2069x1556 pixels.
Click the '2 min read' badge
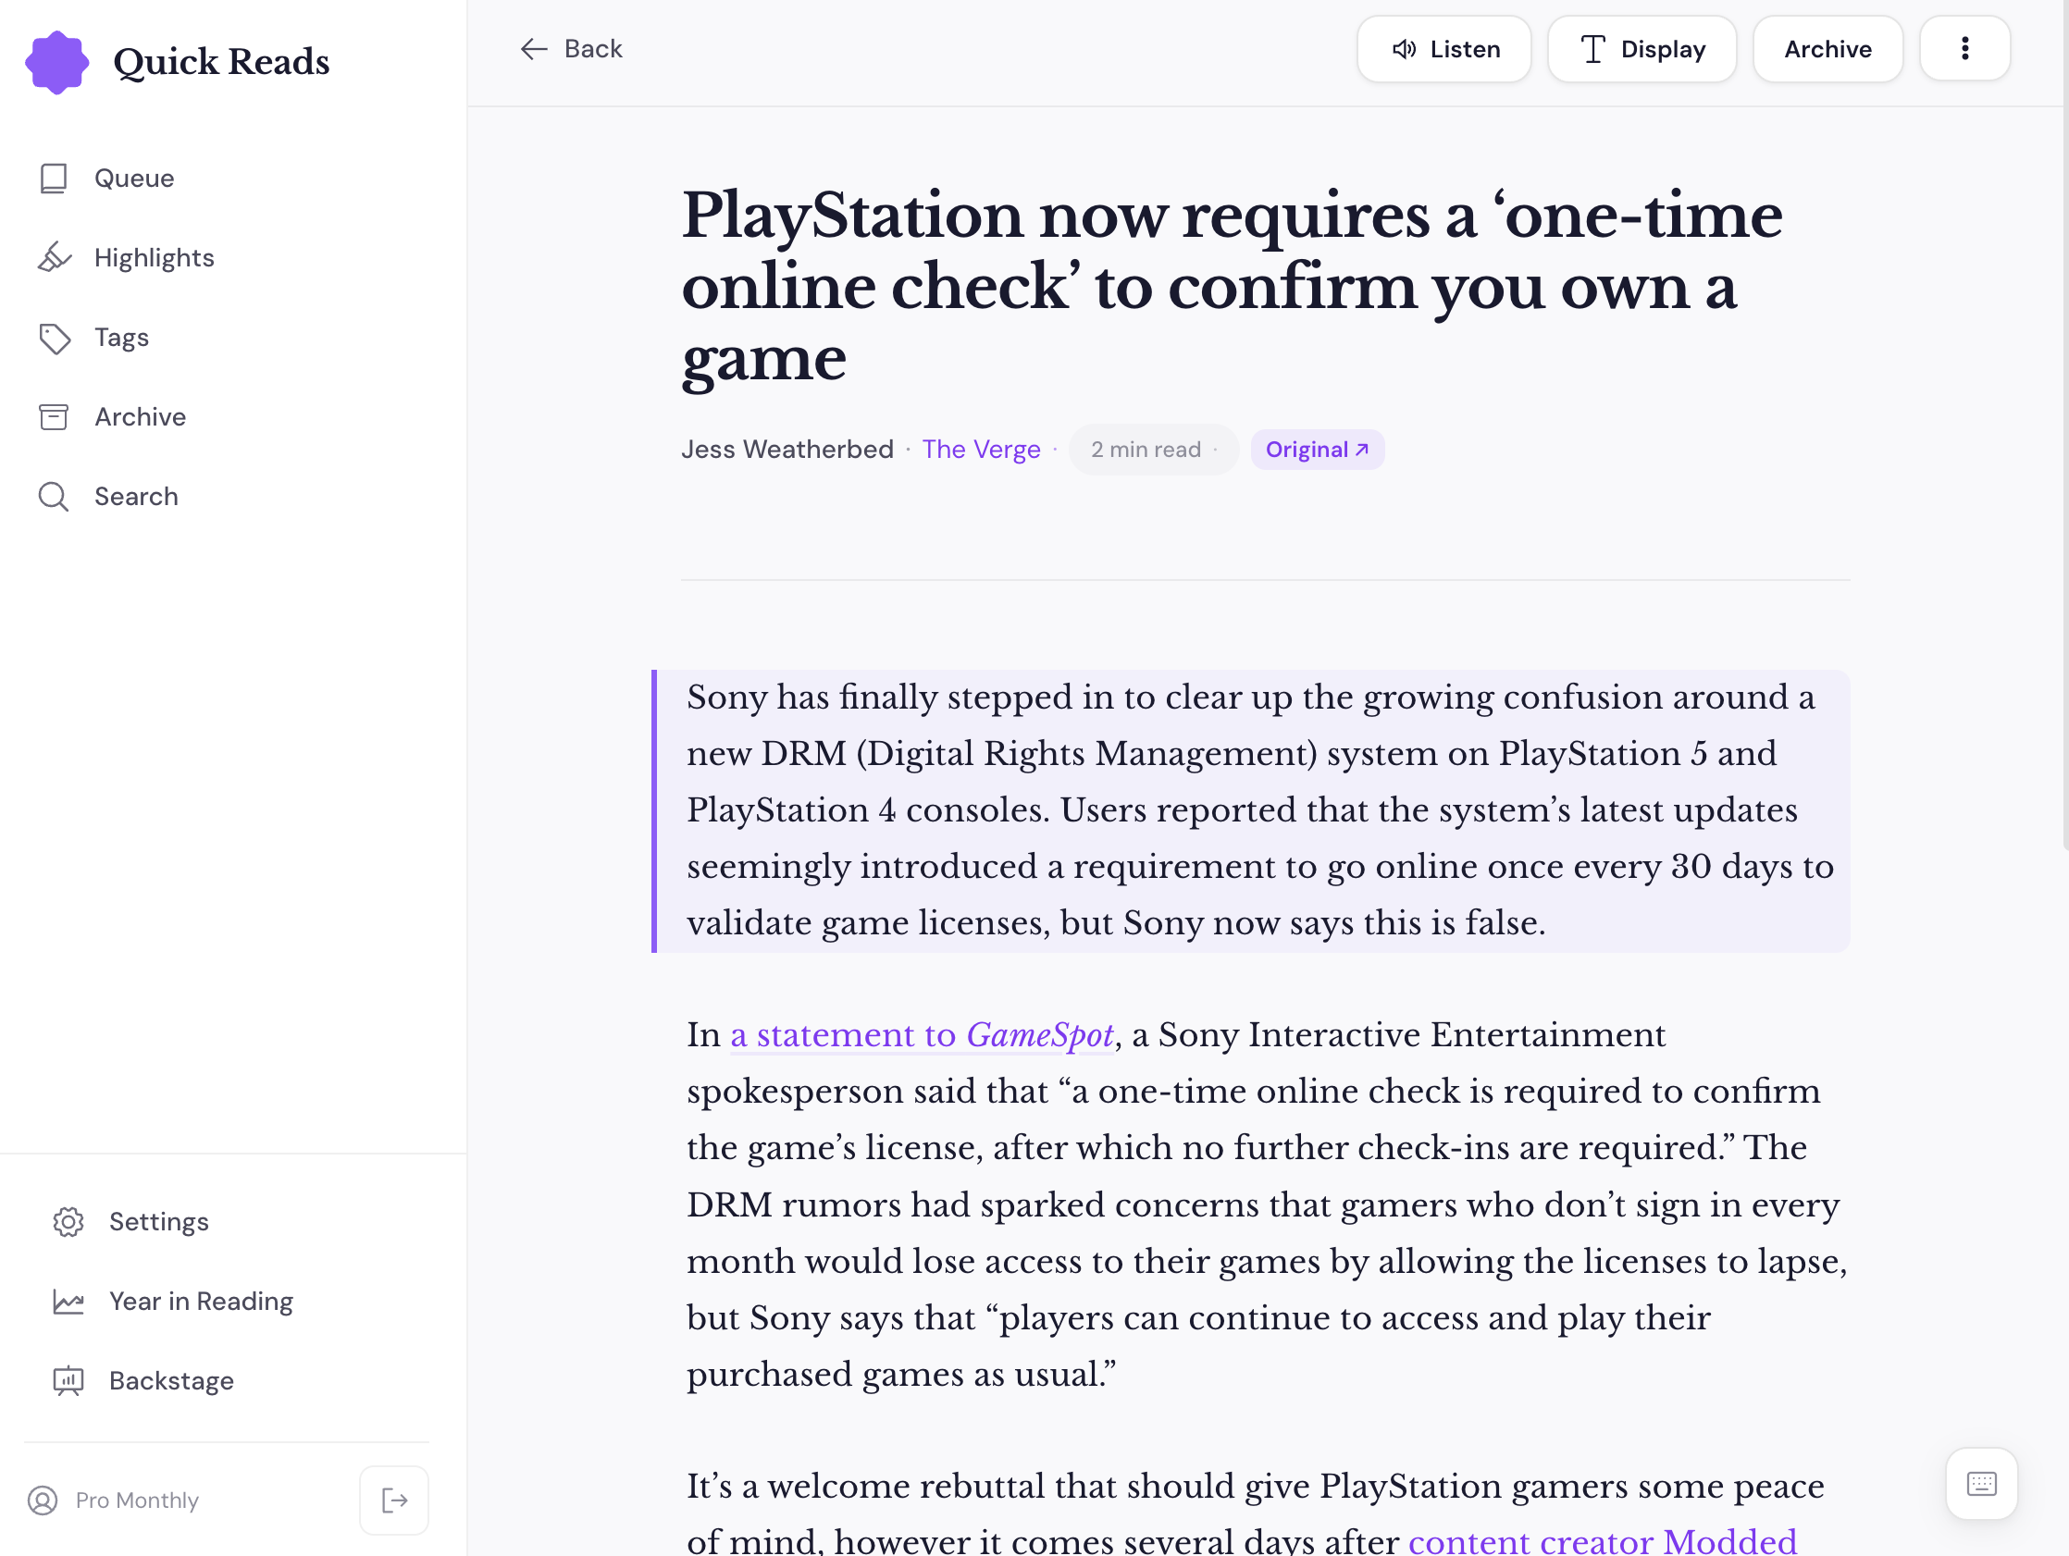[x=1153, y=450]
